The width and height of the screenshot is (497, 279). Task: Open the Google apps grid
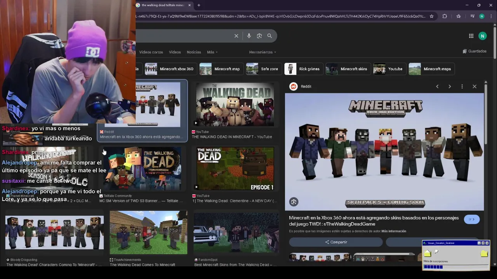471,36
